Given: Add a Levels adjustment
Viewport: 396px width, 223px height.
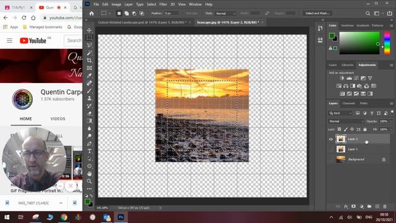Looking at the screenshot, I should (349, 79).
